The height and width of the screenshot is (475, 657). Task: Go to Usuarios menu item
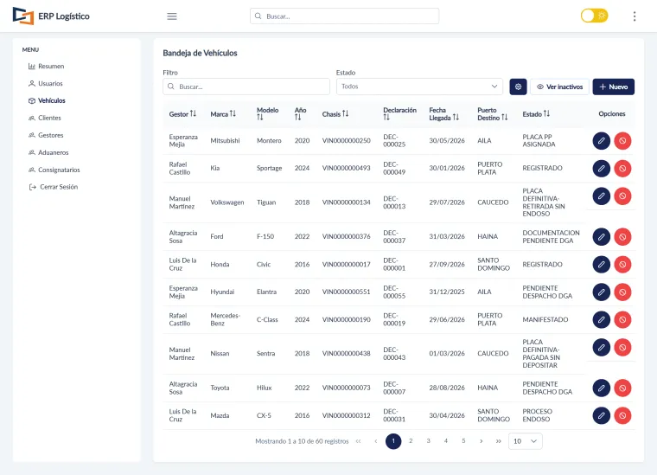point(45,83)
